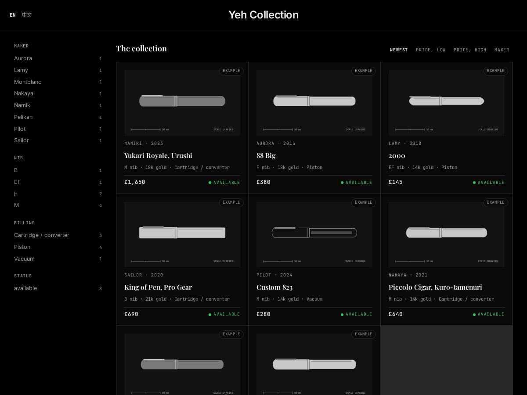This screenshot has width=527, height=395.
Task: Sort by Price, High
Action: click(x=470, y=50)
